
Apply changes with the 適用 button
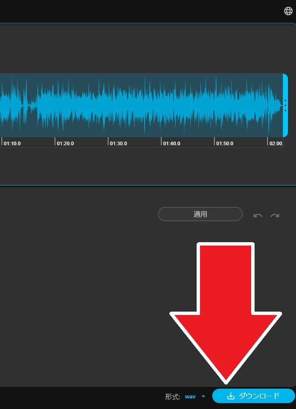[200, 214]
